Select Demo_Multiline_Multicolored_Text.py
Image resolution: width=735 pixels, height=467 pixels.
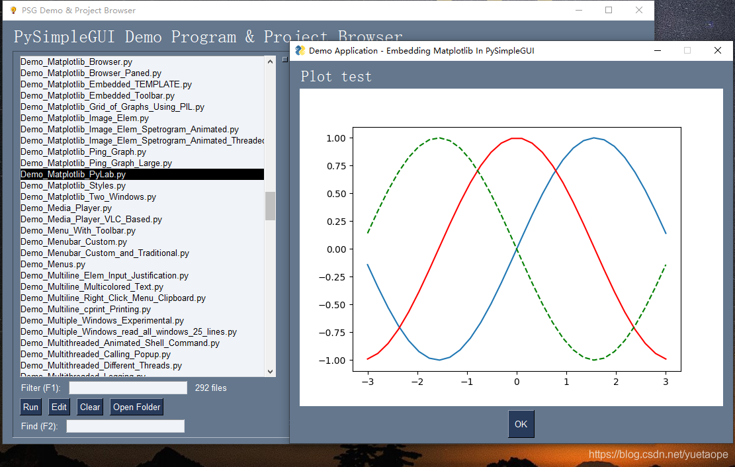(x=142, y=287)
